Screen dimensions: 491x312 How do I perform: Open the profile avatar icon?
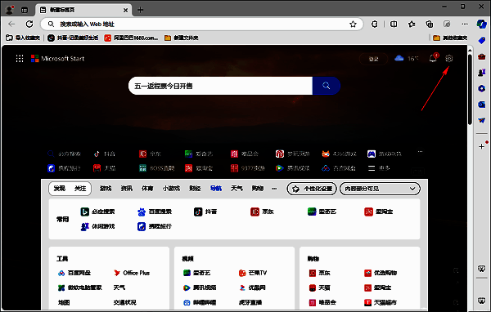(x=9, y=10)
